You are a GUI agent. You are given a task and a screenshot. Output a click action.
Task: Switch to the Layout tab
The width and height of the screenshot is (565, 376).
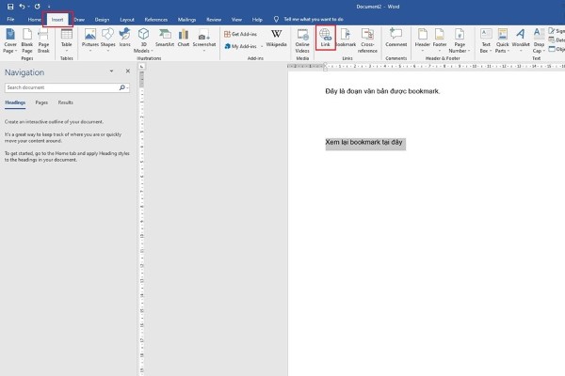[127, 20]
